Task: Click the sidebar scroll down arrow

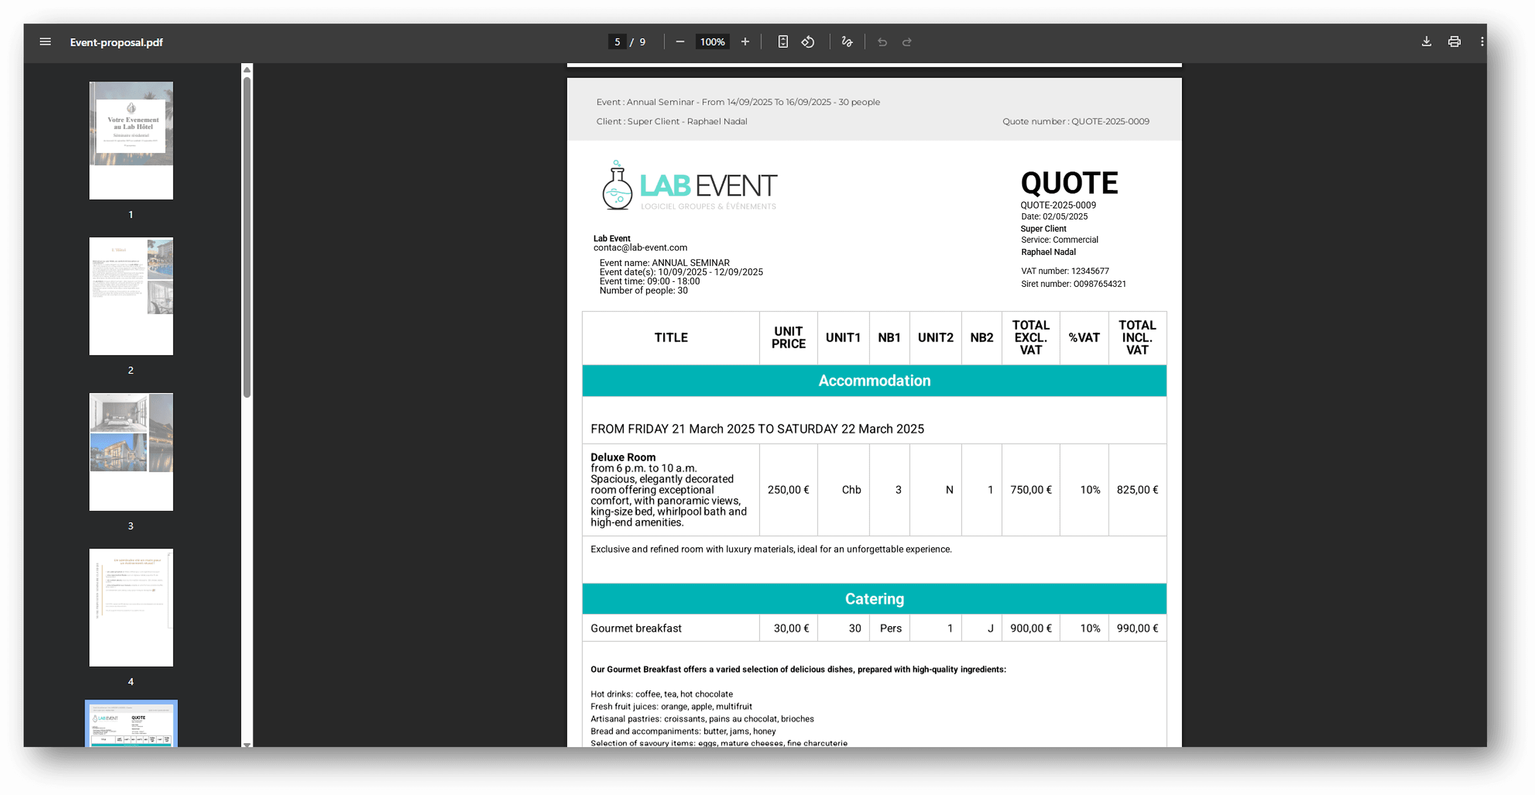Action: tap(247, 744)
